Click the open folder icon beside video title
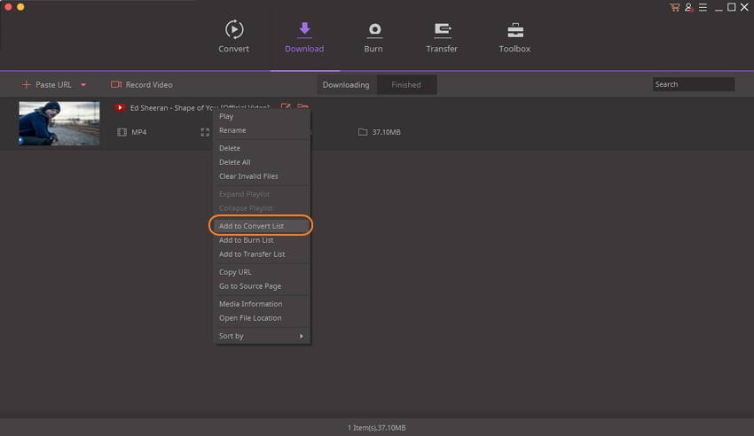This screenshot has height=436, width=754. (x=302, y=106)
